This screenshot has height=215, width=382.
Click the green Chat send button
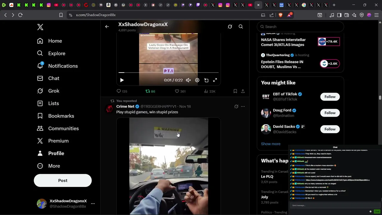pos(377,211)
